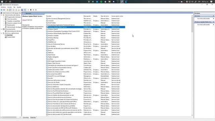Click the Back arrow in the toolbar
The image size is (215, 121).
[1, 10]
